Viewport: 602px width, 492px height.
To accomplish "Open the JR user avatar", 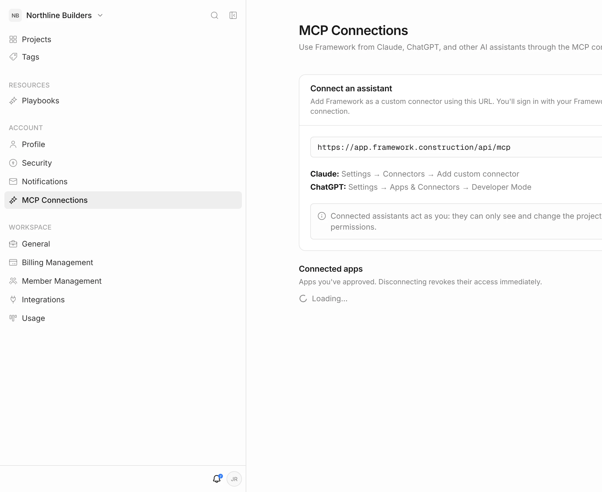I will tap(234, 479).
